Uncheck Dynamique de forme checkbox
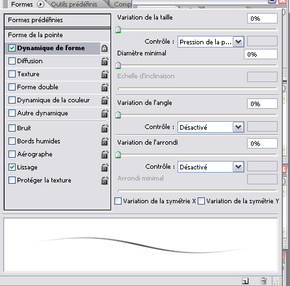This screenshot has height=286, width=290. tap(12, 48)
